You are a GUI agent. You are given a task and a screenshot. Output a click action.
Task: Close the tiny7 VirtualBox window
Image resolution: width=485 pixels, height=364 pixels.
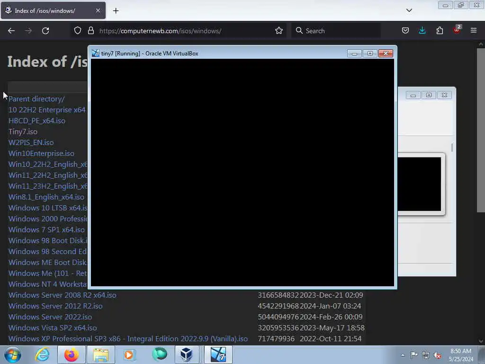pos(386,54)
